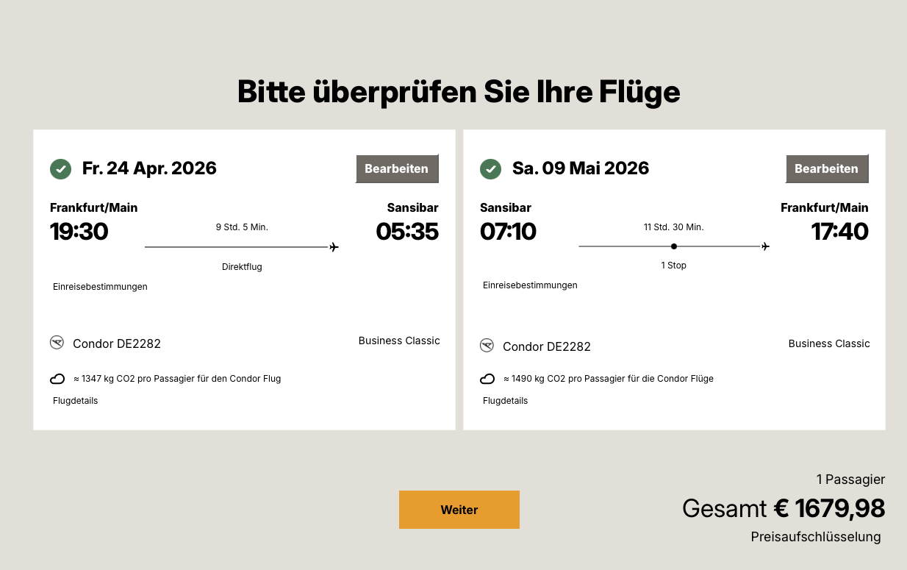Viewport: 907px width, 570px height.
Task: Click the 1 Stop label on the return flight
Action: (x=673, y=266)
